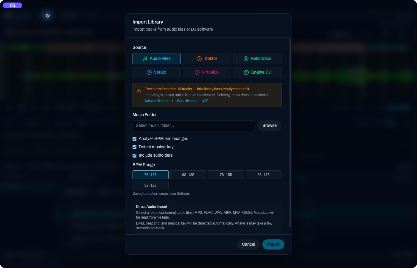Open the Activate license link
This screenshot has width=417, height=268.
tap(159, 101)
